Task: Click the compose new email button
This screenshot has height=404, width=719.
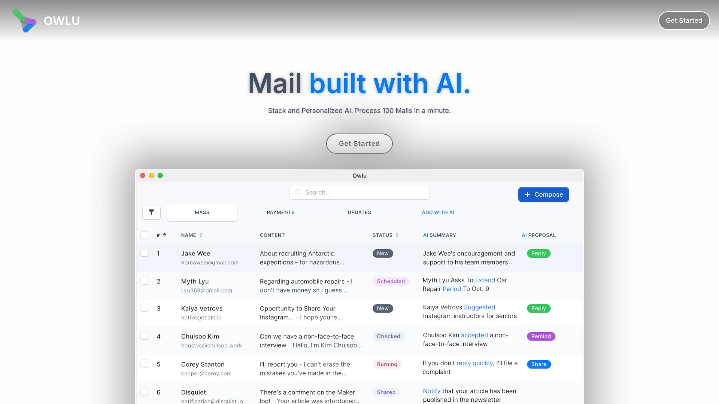Action: click(543, 194)
